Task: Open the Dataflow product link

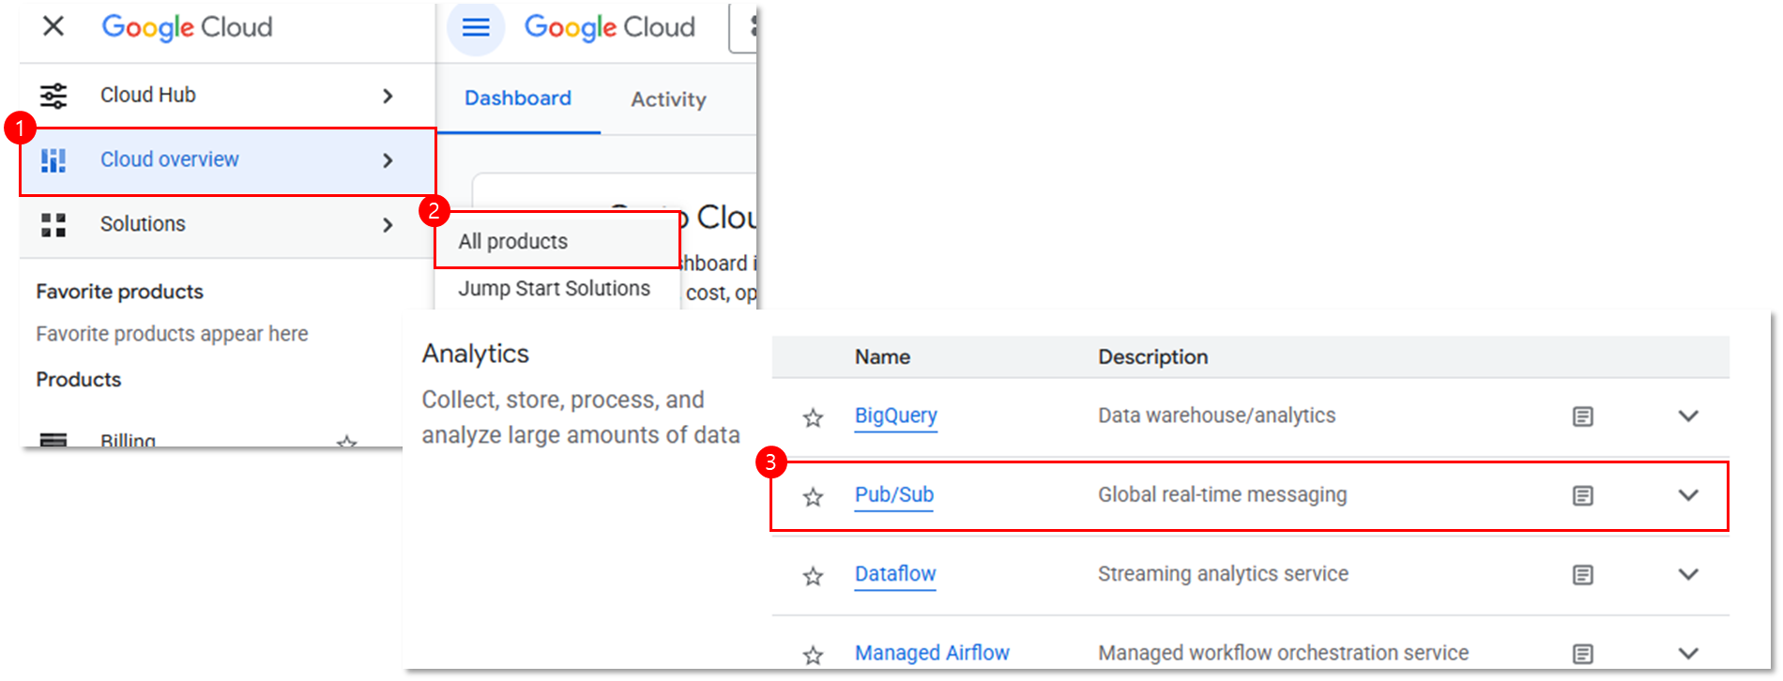Action: (895, 573)
